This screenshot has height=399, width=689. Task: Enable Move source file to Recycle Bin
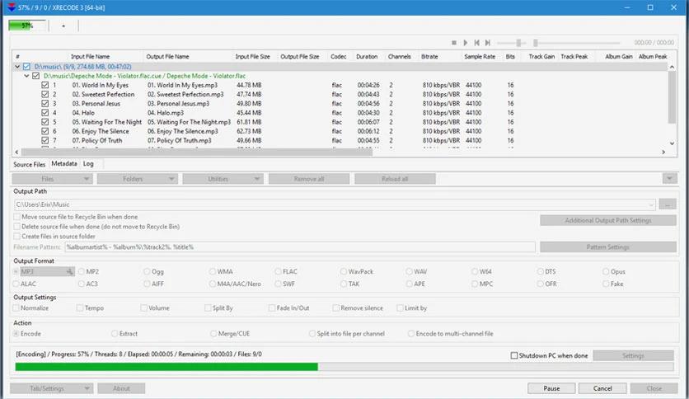click(16, 217)
